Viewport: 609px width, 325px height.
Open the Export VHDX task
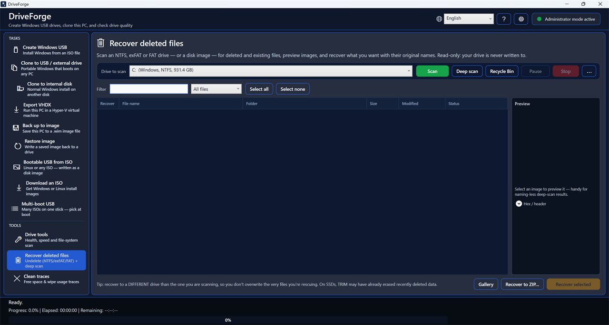click(x=46, y=110)
